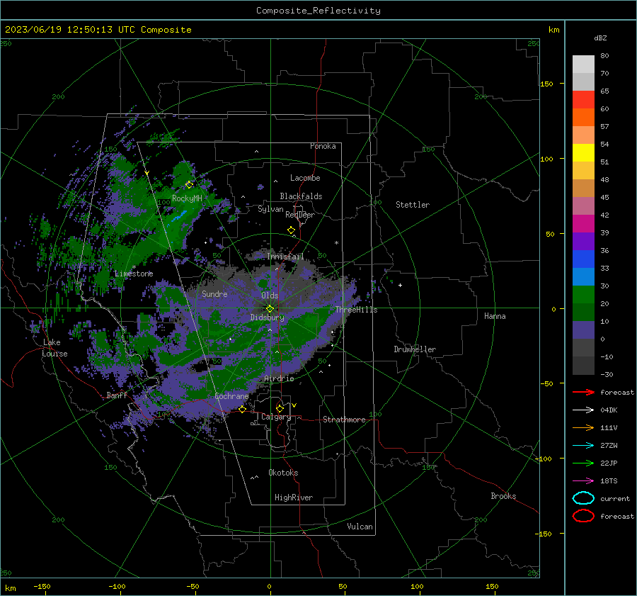Click the Lacombe city label
The width and height of the screenshot is (637, 596).
(x=305, y=178)
